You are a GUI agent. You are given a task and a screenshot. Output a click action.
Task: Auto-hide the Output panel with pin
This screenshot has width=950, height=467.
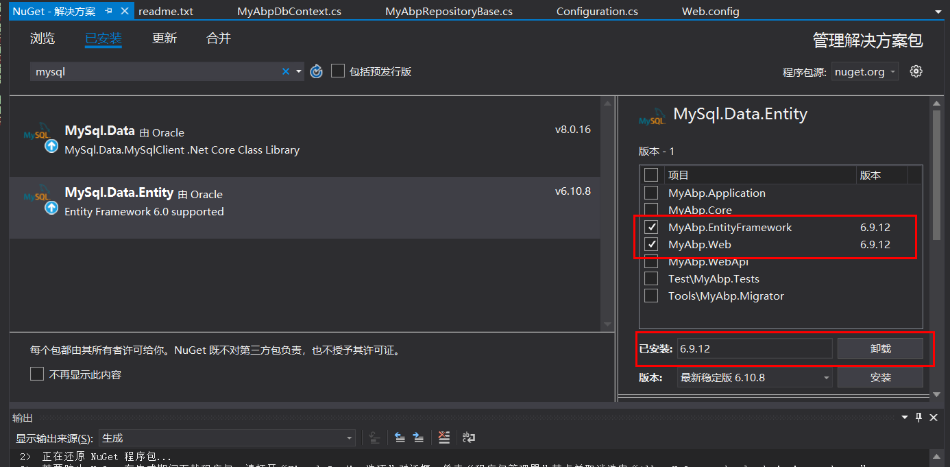[919, 418]
